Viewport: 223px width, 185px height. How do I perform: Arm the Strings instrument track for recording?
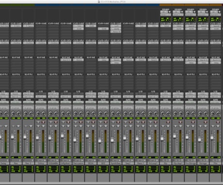206,122
